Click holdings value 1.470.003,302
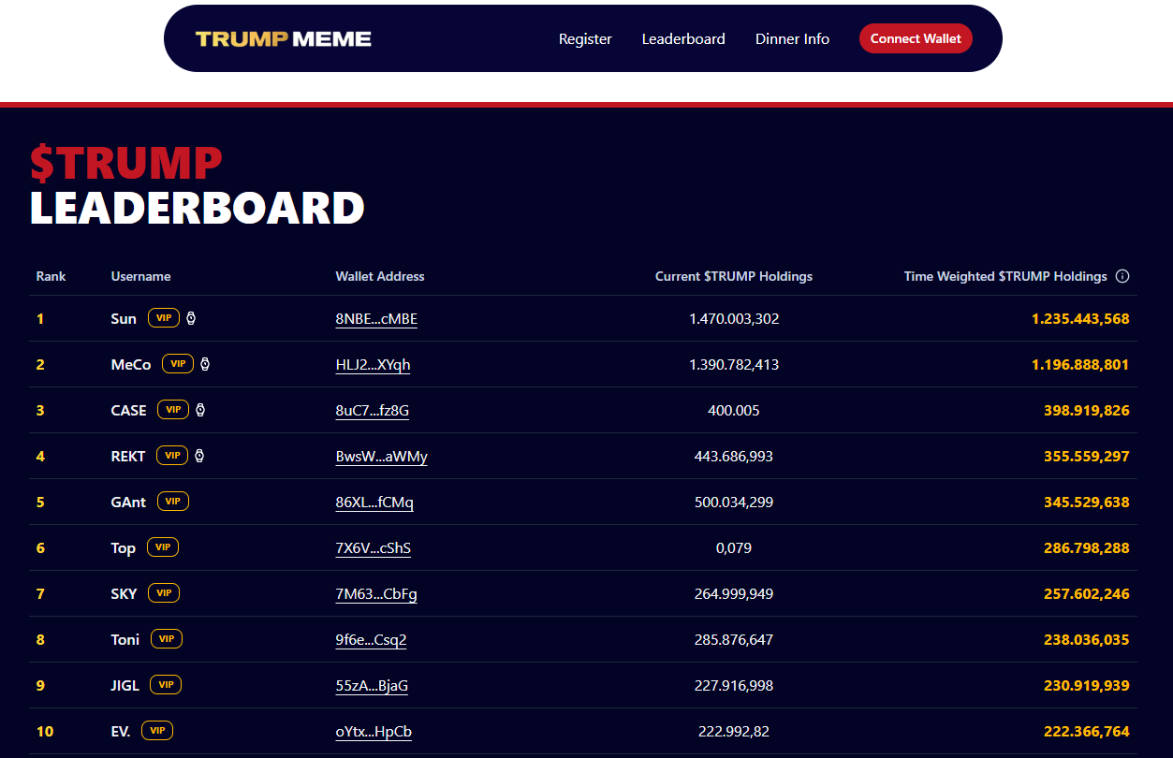The height and width of the screenshot is (758, 1173). (734, 318)
